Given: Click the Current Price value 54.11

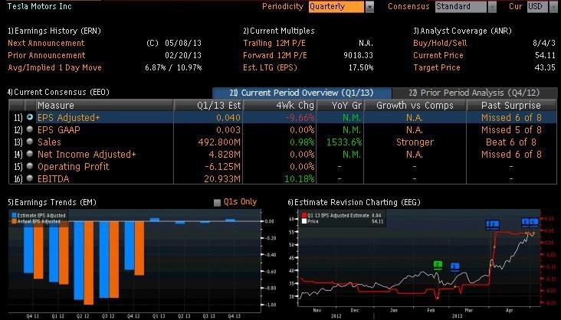Looking at the screenshot, I should (545, 55).
